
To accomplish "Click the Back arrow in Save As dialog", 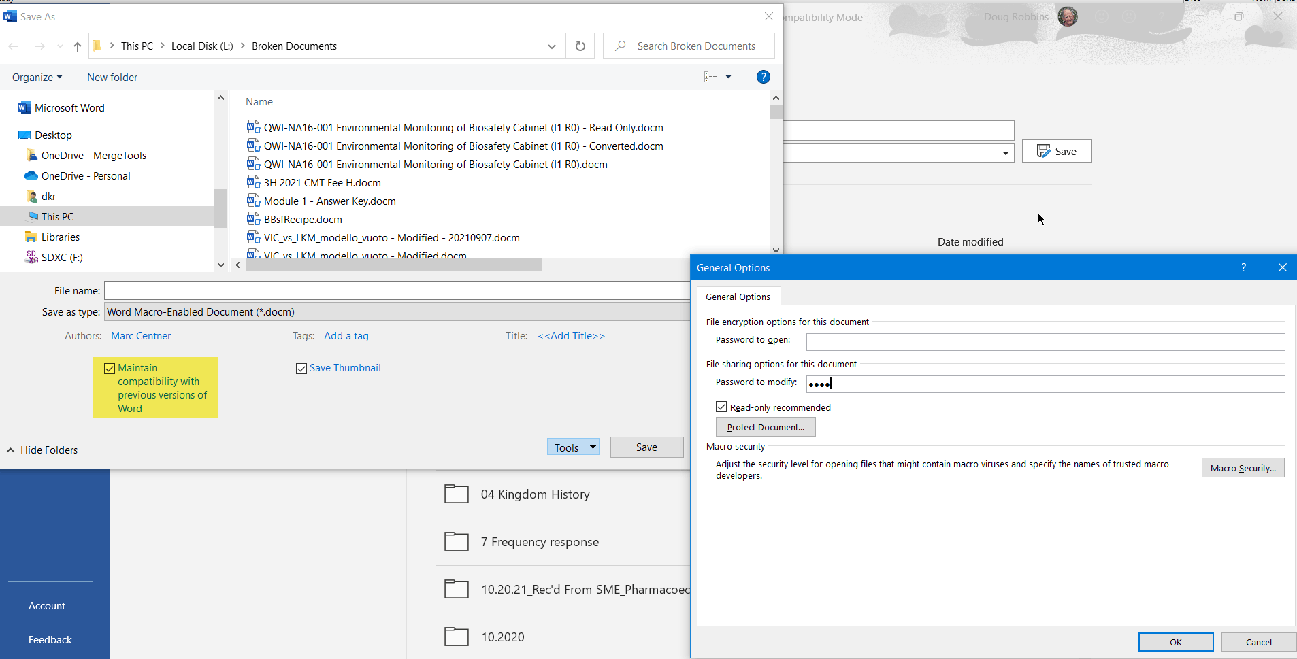I will pyautogui.click(x=14, y=46).
